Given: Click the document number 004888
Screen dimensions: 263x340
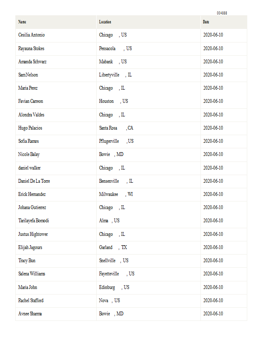Looking at the screenshot, I should (222, 13).
